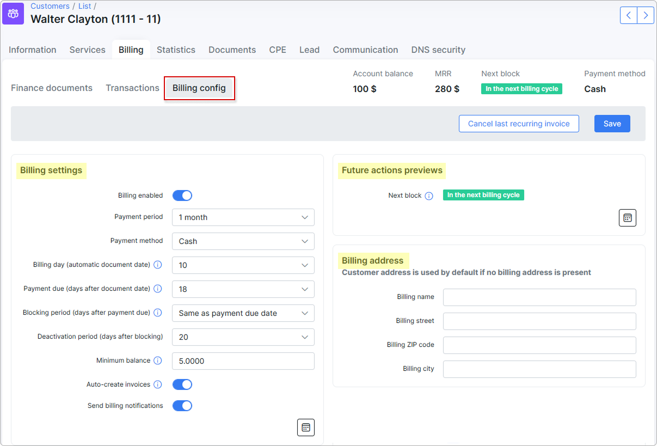Open calendar icon in Billing settings panel
Image resolution: width=657 pixels, height=446 pixels.
click(306, 427)
